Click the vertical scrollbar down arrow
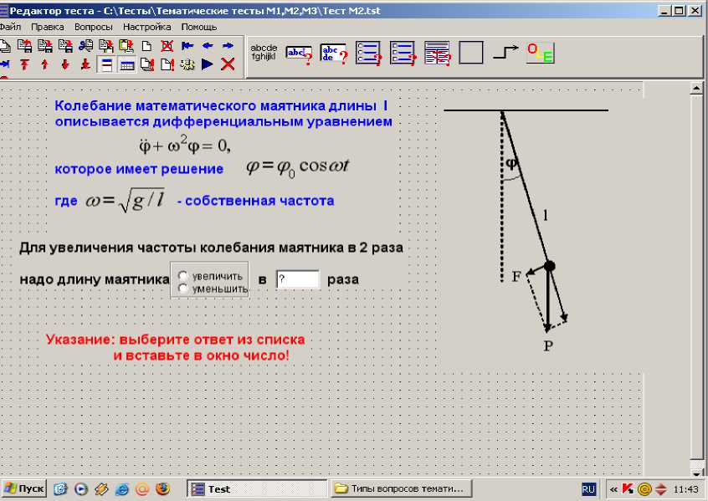708x501 pixels. pyautogui.click(x=695, y=473)
